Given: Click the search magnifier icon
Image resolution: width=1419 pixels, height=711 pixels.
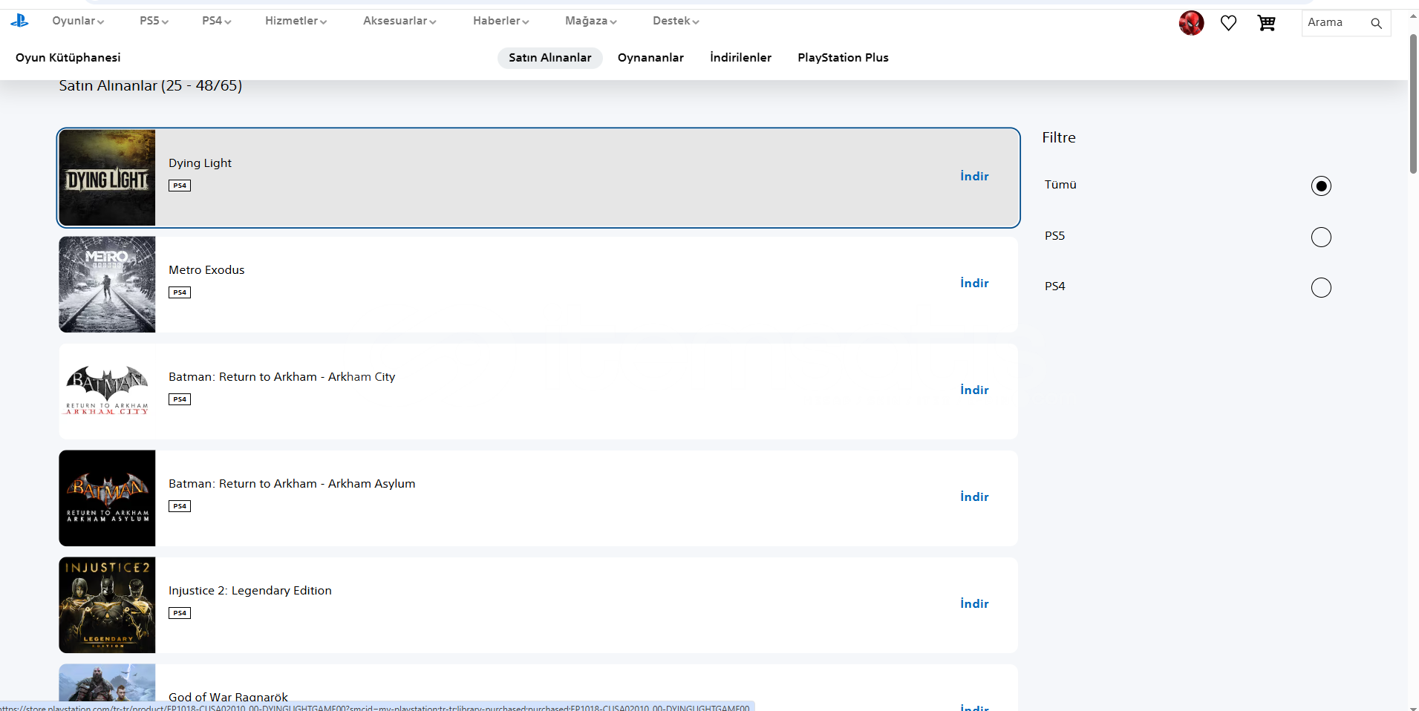Looking at the screenshot, I should point(1376,23).
